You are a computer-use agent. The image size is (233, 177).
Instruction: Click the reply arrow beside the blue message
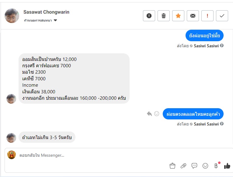[x=149, y=114]
